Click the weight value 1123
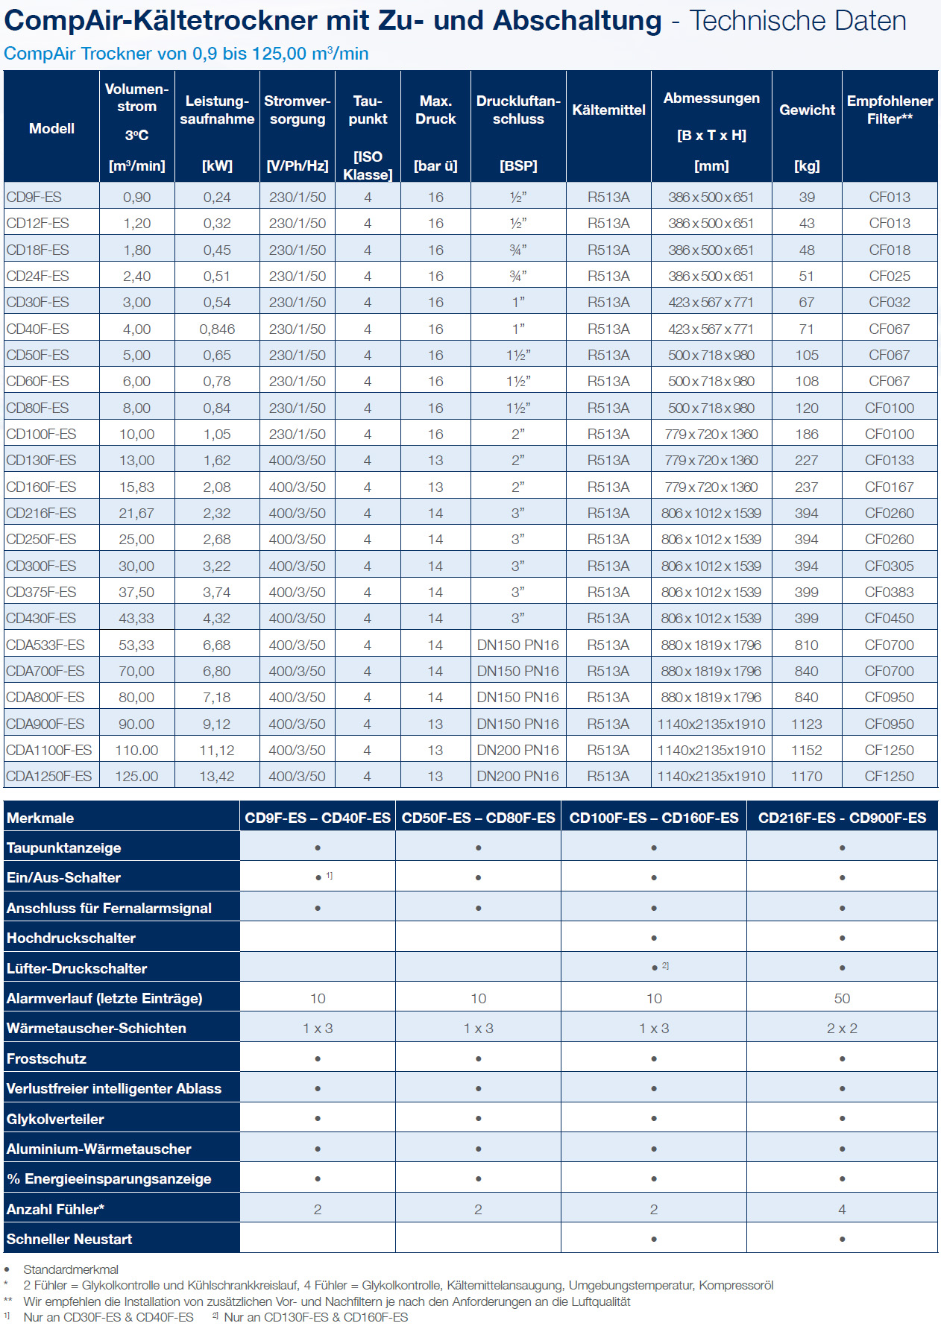Viewport: 941px width, 1332px height. 807,724
